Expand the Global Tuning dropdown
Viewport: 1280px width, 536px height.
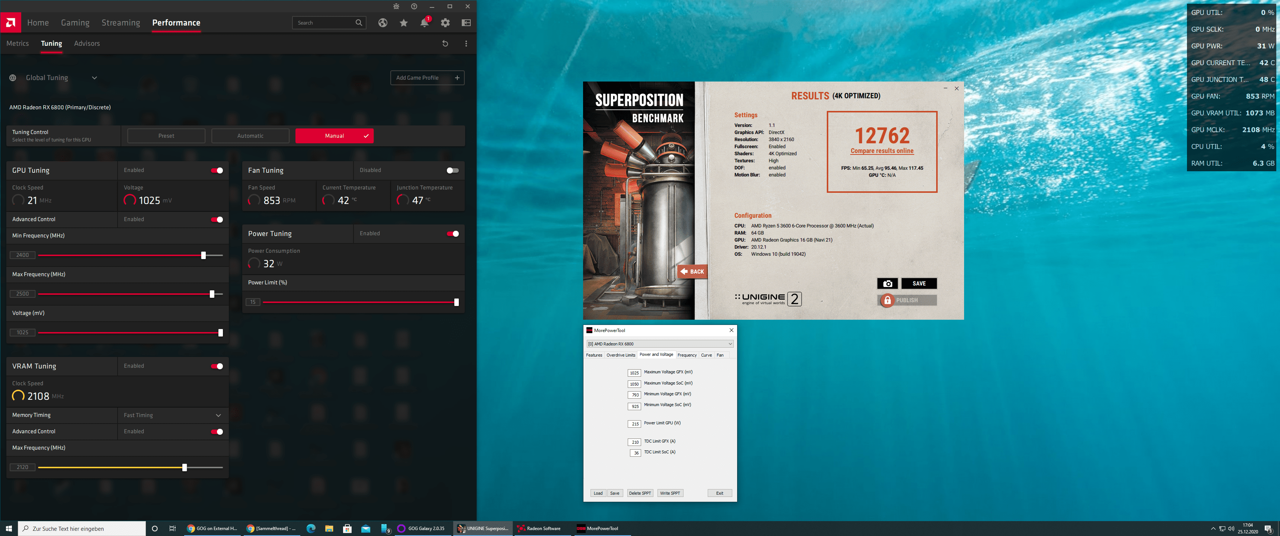[x=95, y=78]
